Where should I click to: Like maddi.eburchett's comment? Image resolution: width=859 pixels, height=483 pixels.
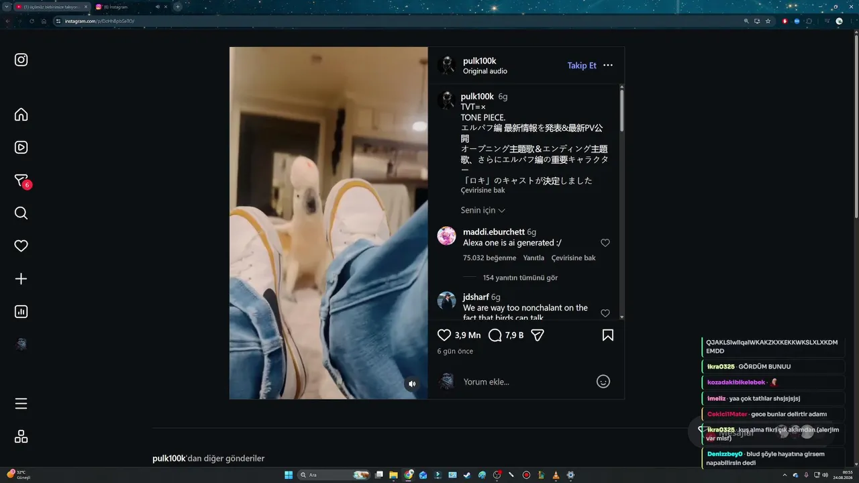(x=605, y=243)
